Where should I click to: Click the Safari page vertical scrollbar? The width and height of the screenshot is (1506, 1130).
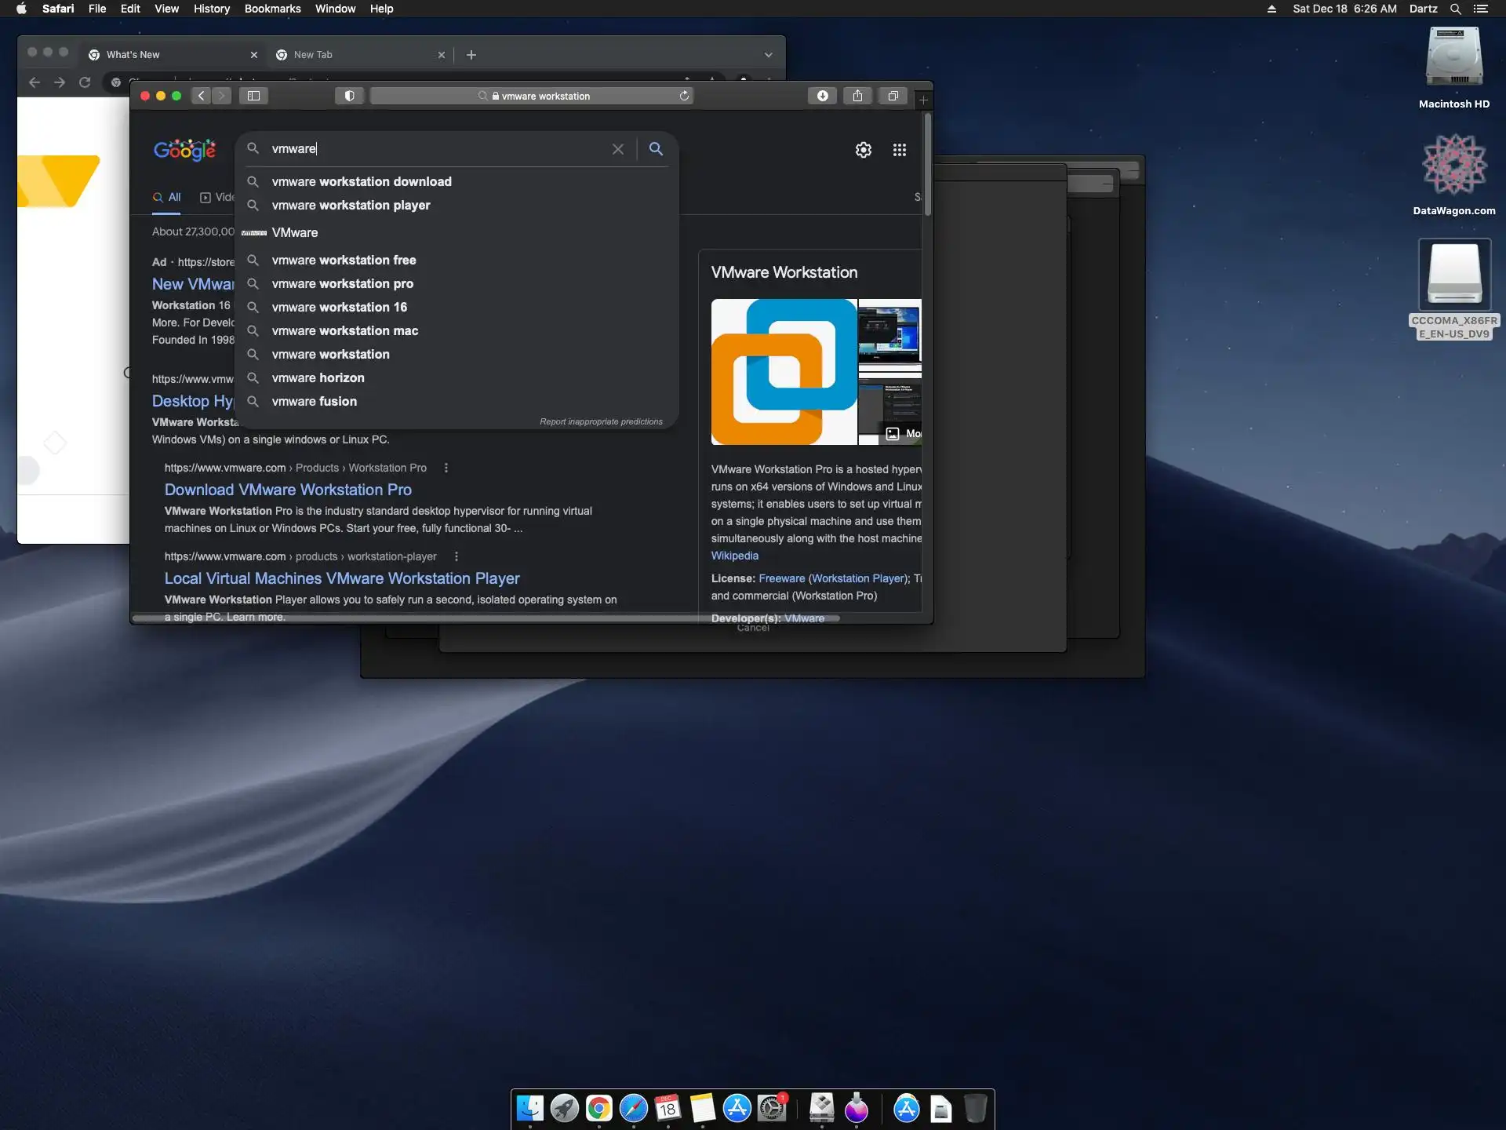tap(928, 165)
